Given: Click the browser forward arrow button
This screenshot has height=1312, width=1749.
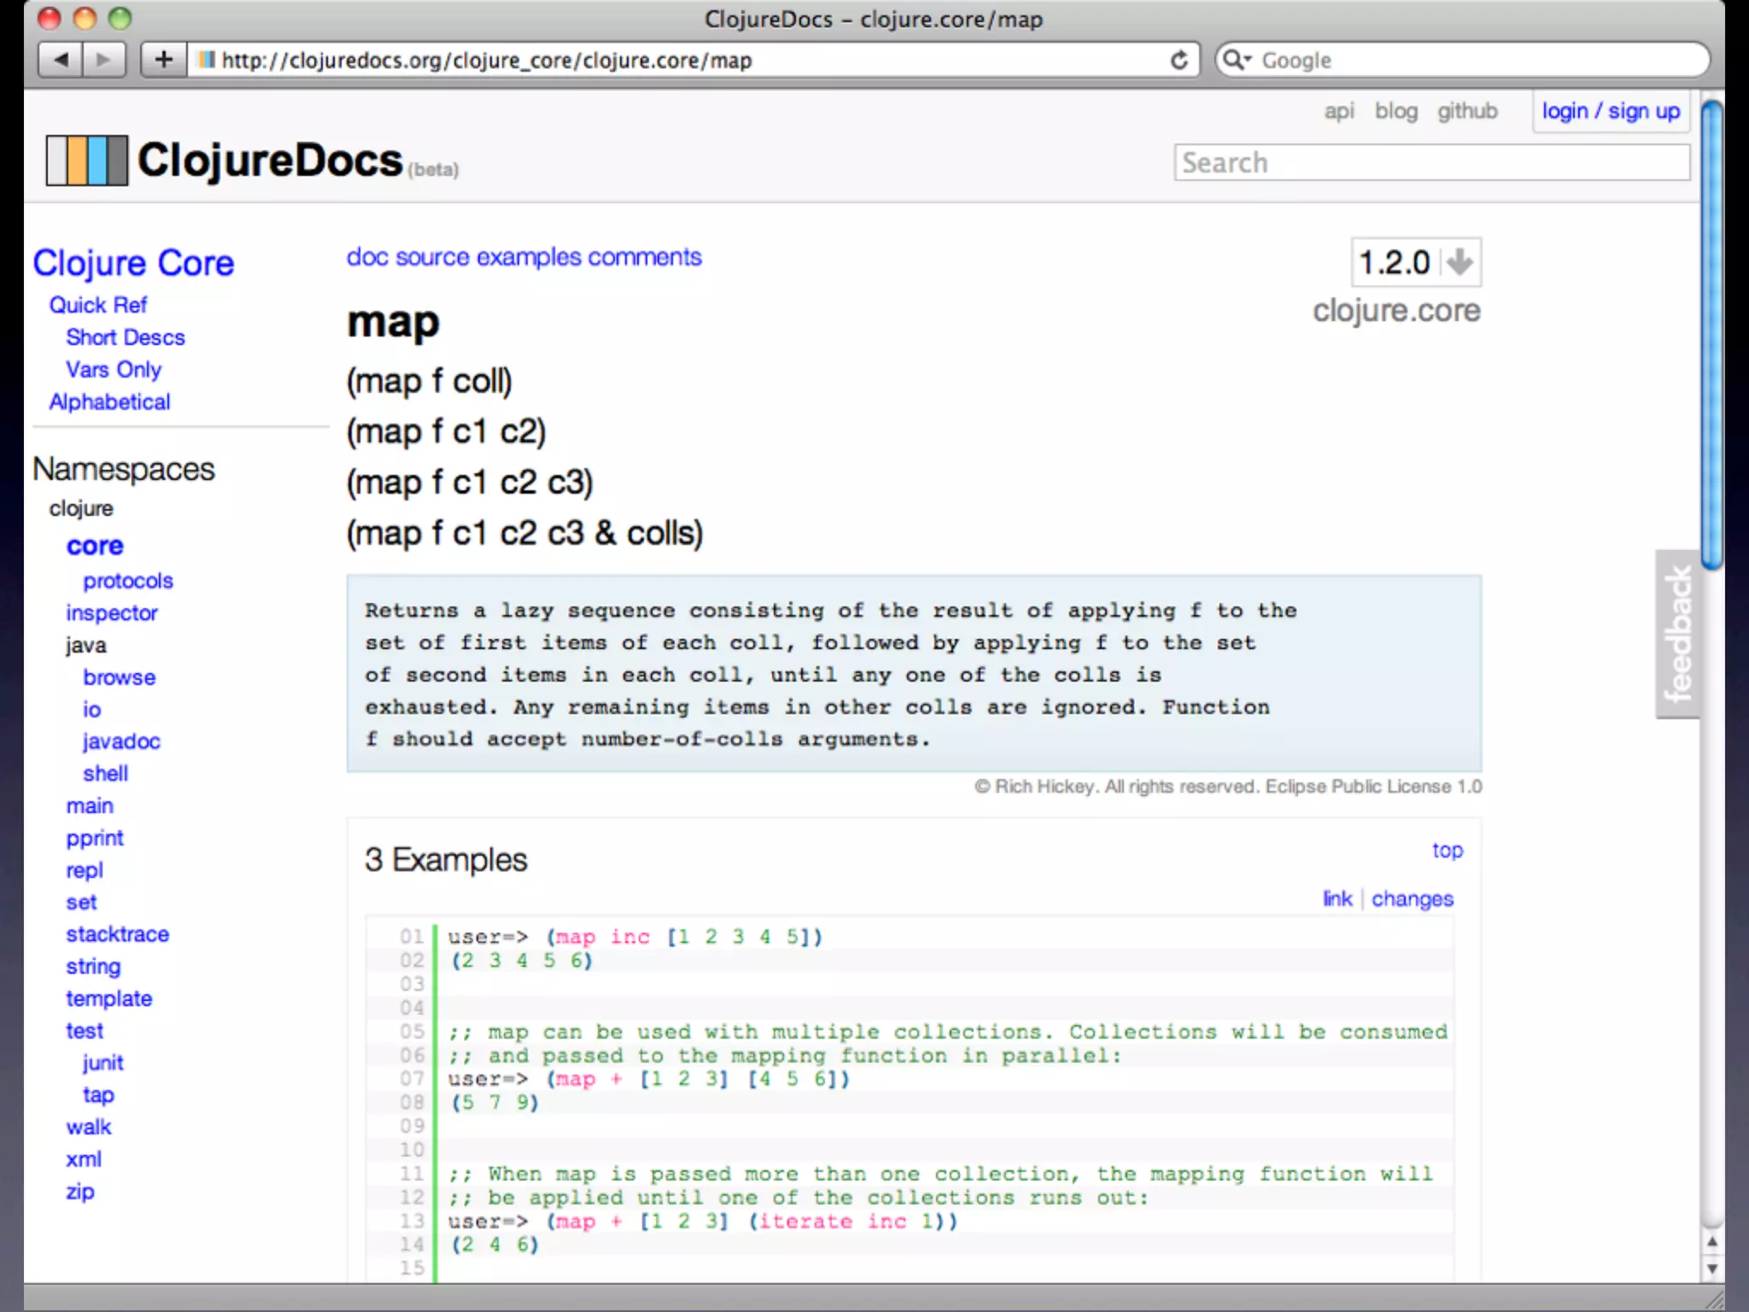Looking at the screenshot, I should point(104,60).
